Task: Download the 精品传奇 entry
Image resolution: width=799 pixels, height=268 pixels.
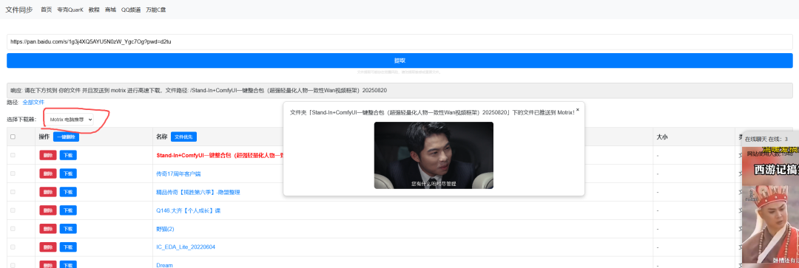Action: [x=68, y=192]
